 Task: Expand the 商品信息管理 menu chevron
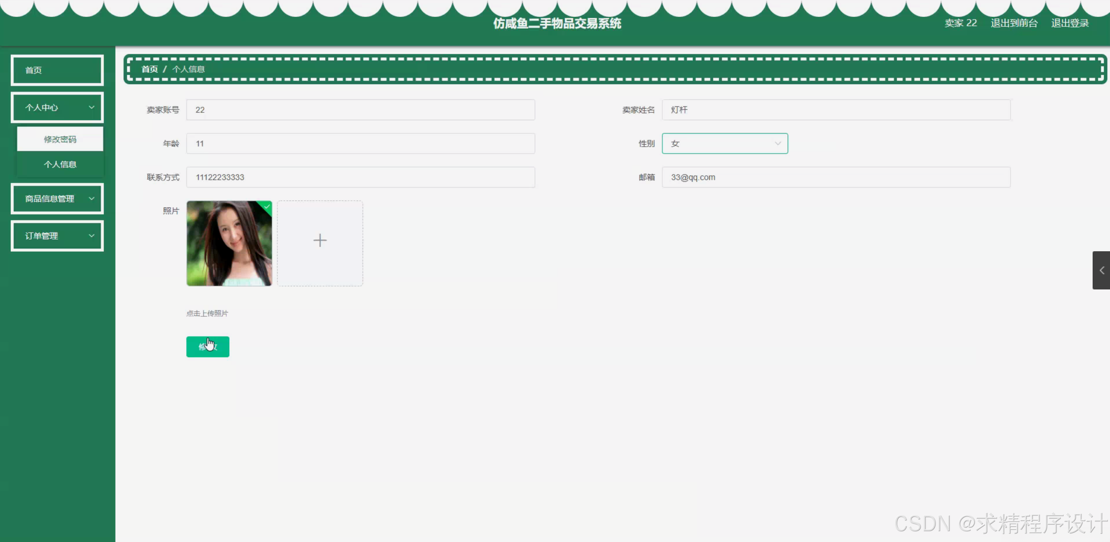[91, 198]
